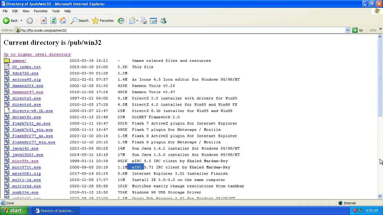Open the Tools menu

click(56, 11)
